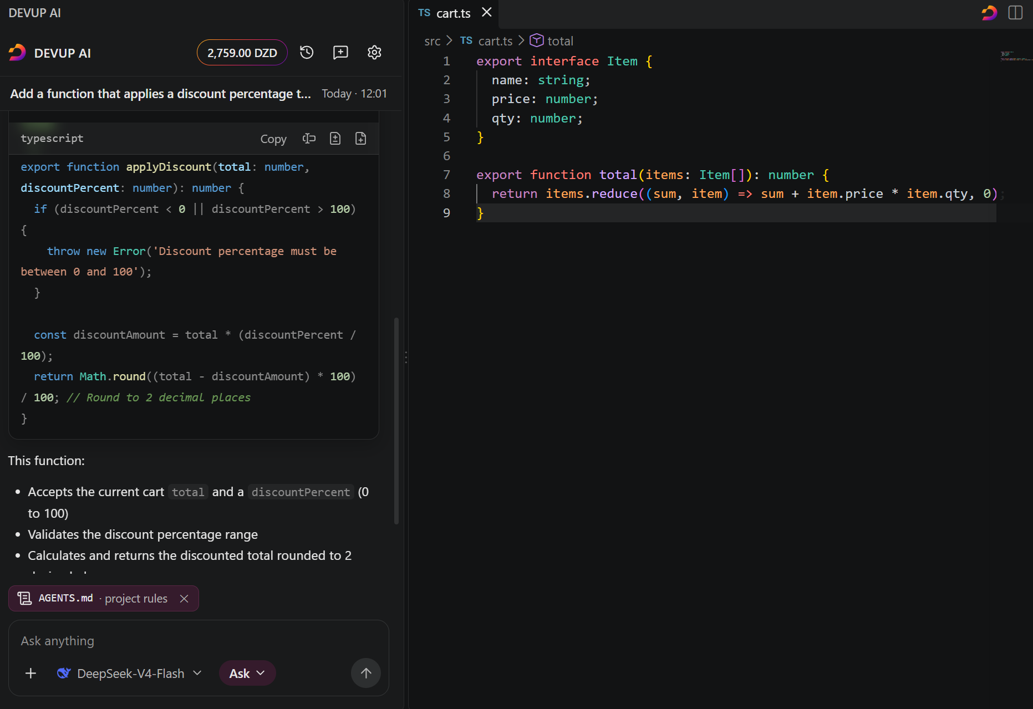
Task: Click line number 7 in the editor
Action: [446, 175]
